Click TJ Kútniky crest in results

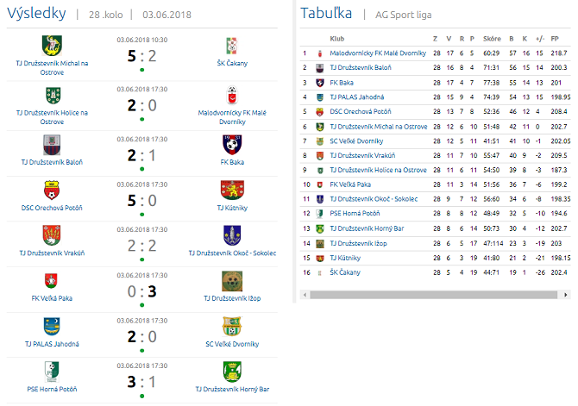coord(230,191)
